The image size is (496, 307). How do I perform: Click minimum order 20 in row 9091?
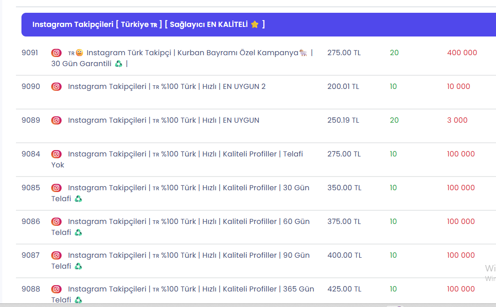coord(394,53)
